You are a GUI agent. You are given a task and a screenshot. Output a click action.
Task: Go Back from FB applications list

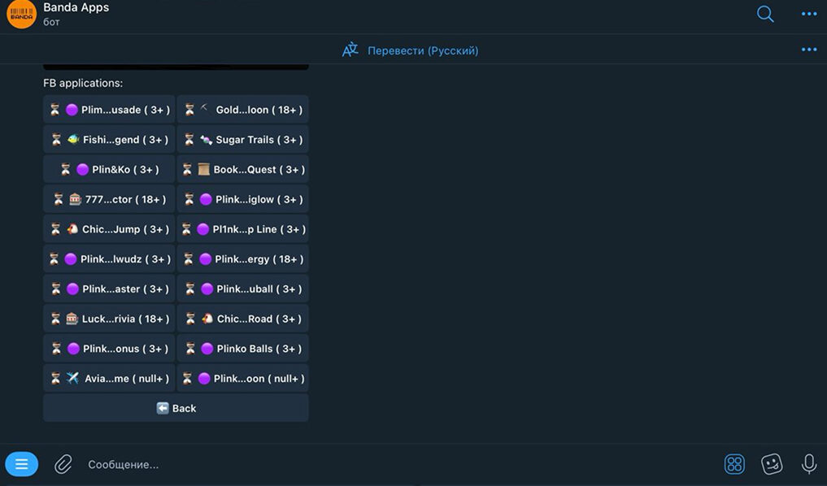tap(176, 408)
